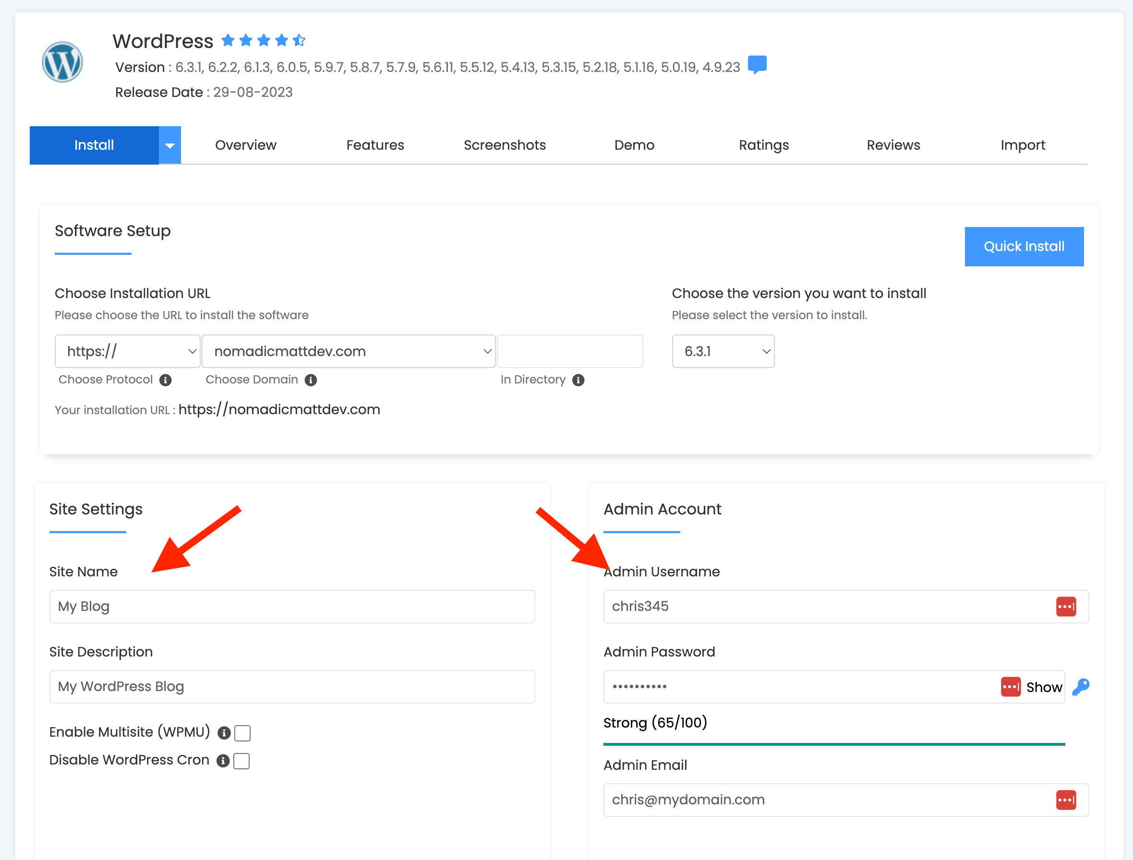Screen dimensions: 1133x860
Task: Switch to the Screenshots tab
Action: pos(505,145)
